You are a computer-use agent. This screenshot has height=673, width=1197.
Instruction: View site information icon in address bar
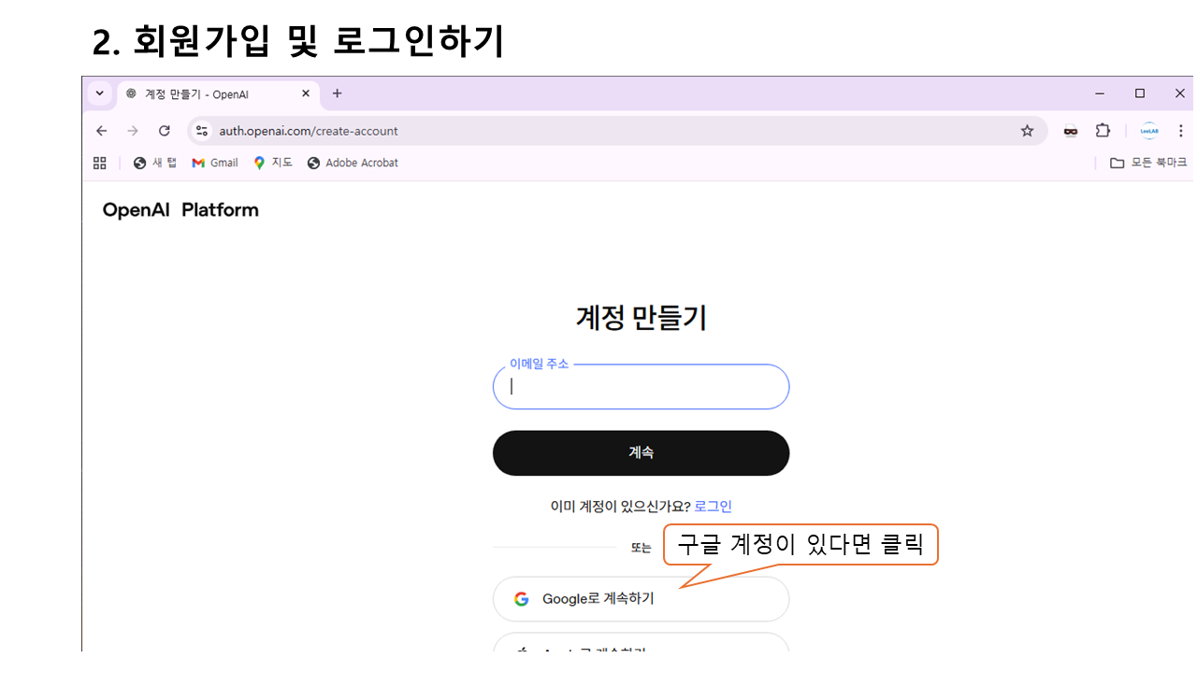point(202,131)
